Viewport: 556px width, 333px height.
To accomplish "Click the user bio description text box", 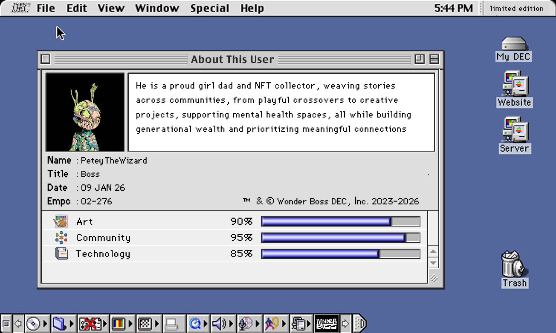I will (x=281, y=112).
